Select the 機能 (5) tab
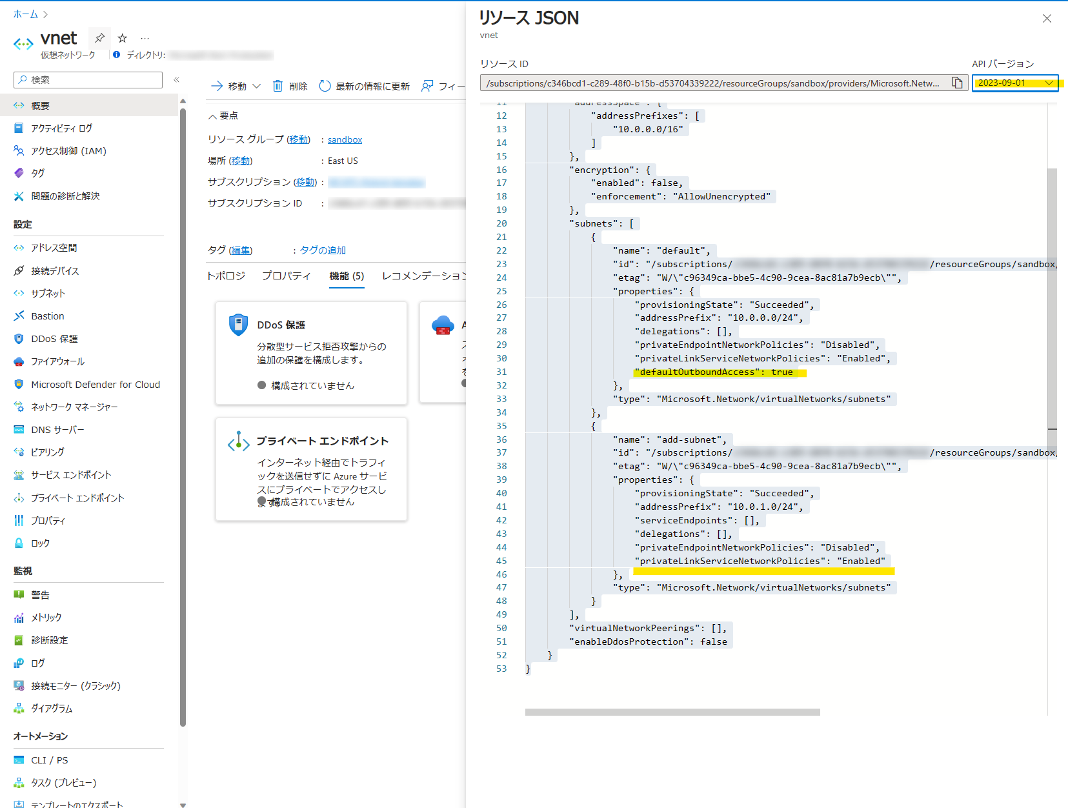 [347, 276]
